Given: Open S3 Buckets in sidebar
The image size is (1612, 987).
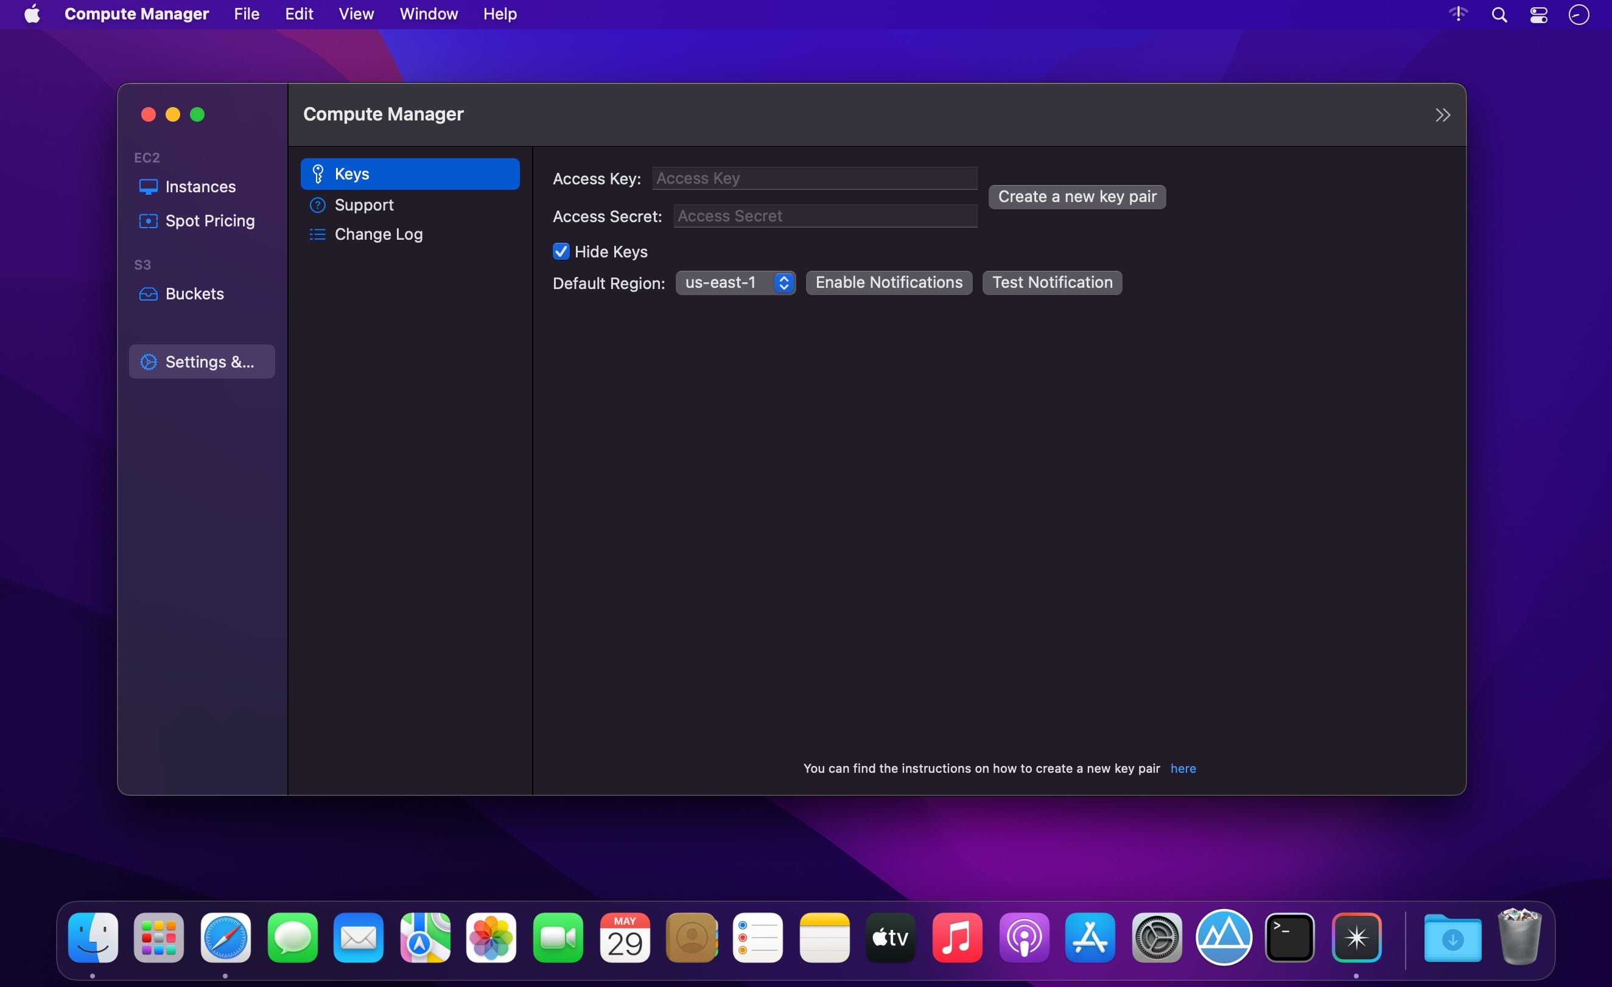Looking at the screenshot, I should pyautogui.click(x=194, y=295).
